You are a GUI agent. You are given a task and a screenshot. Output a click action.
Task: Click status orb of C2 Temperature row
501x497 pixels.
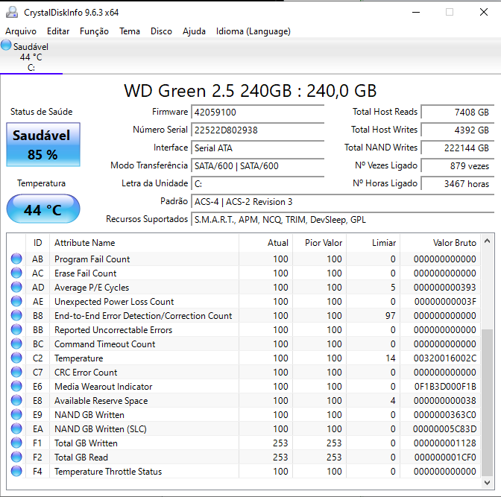coord(16,358)
